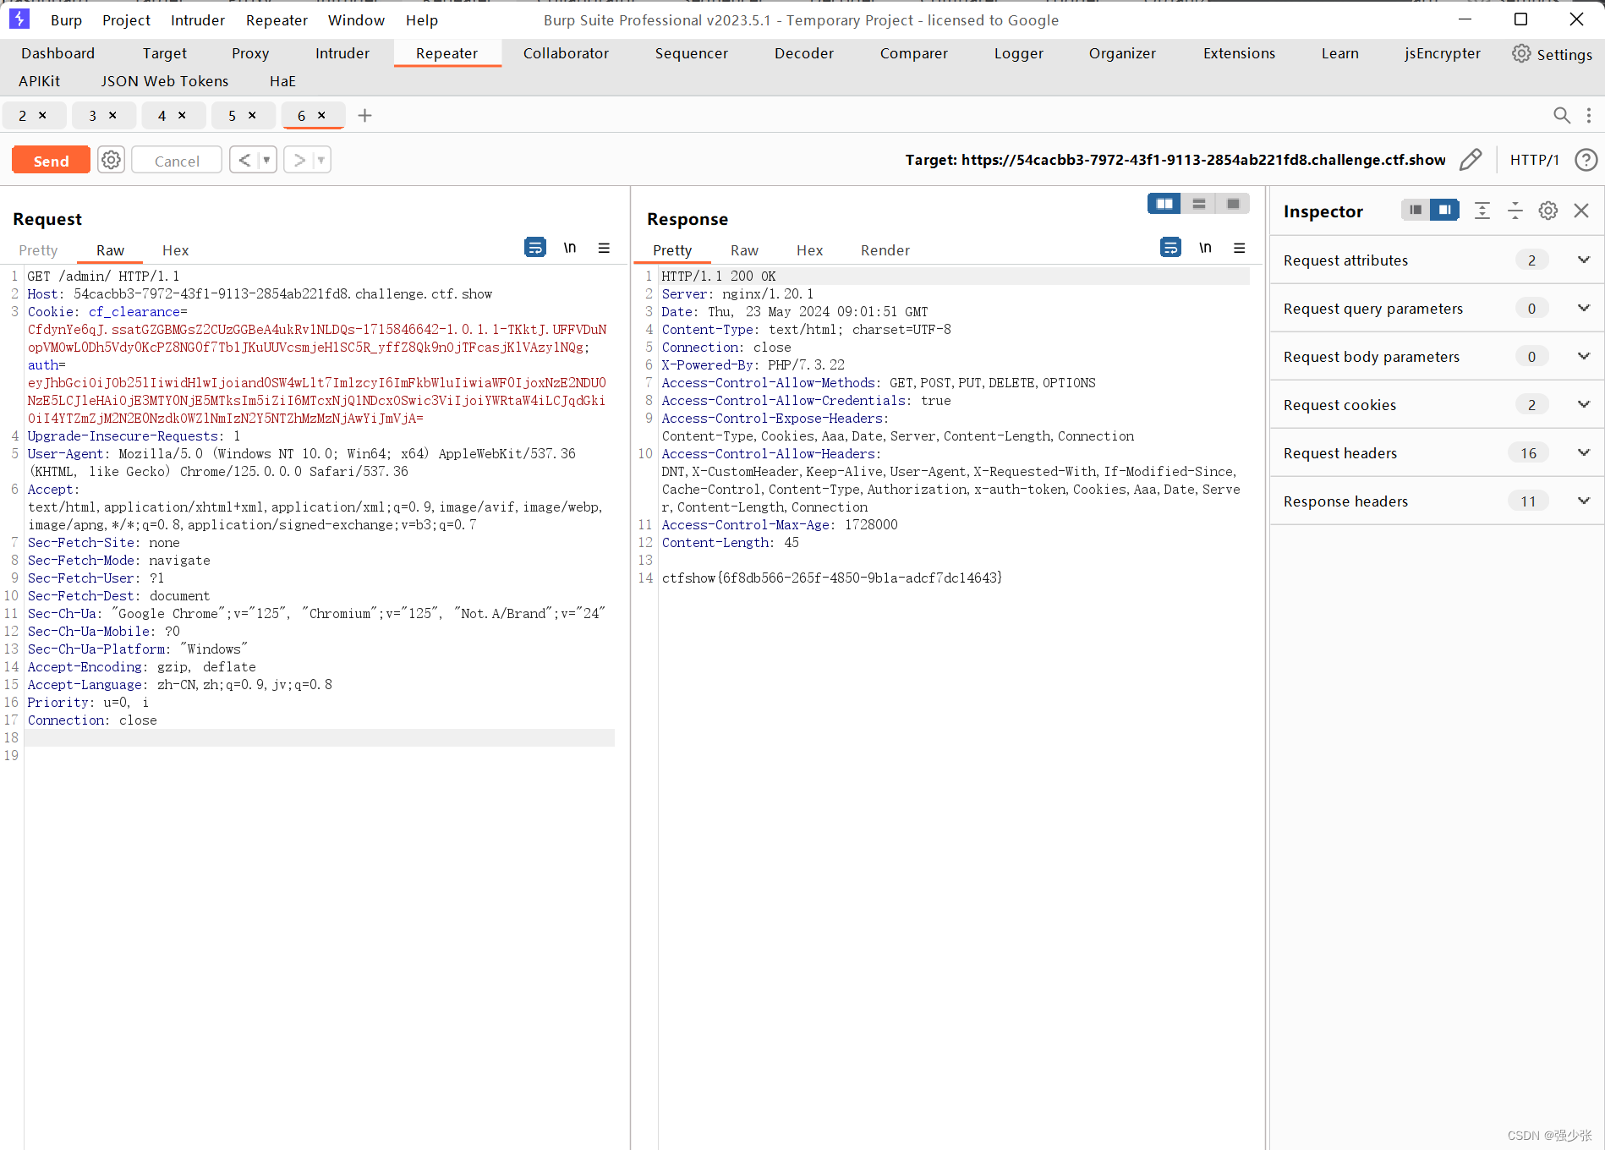Screen dimensions: 1605x1150
Task: Open Repeater help question-mark icon
Action: click(1586, 160)
